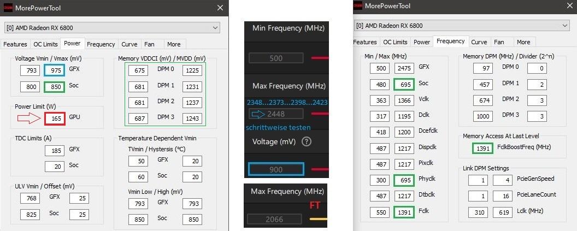The image size is (577, 231).
Task: Select OC Limits tab in Frequency-tab window
Action: coord(395,42)
